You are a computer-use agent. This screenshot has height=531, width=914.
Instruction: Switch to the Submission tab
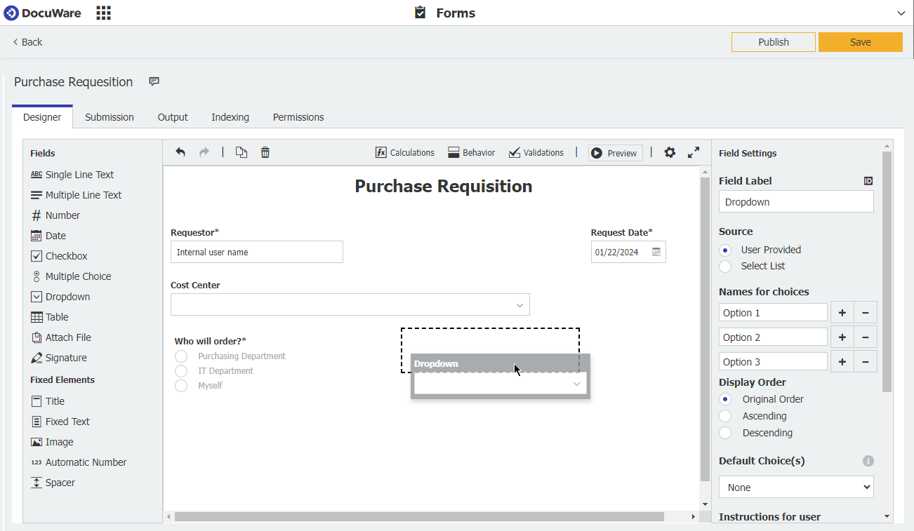pos(110,117)
